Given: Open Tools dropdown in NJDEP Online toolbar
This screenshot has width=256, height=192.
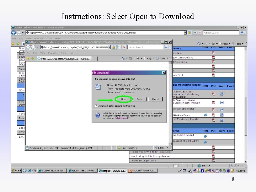Looking at the screenshot, I should point(238,44).
